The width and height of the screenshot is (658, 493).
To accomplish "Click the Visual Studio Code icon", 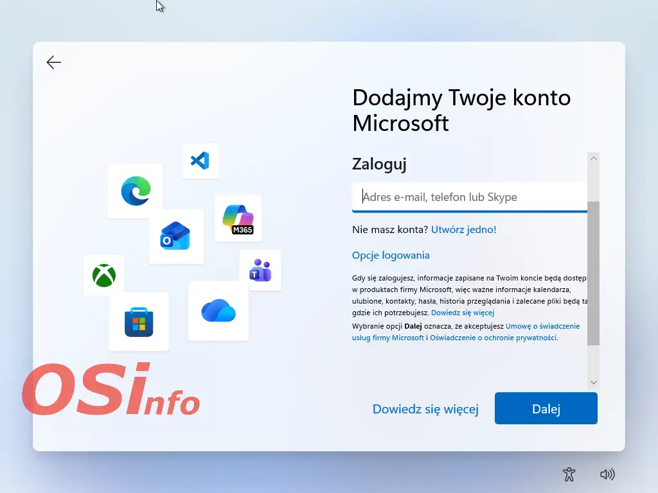I will point(200,160).
